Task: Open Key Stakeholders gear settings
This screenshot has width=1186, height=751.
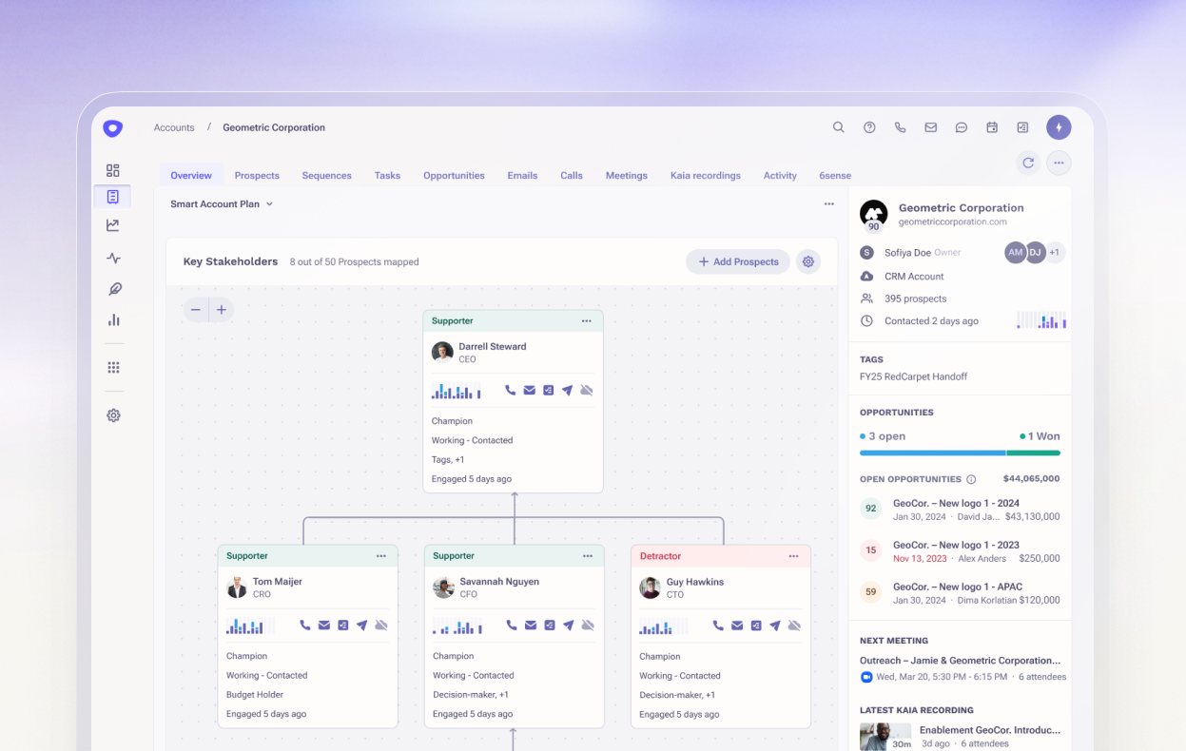Action: (808, 261)
